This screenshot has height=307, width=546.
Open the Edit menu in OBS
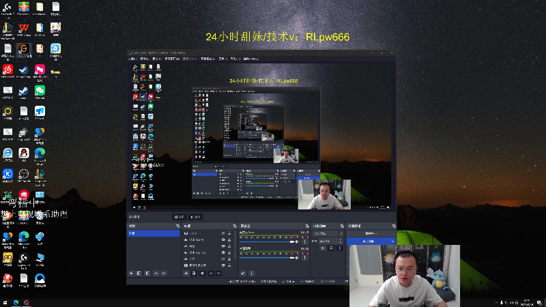(x=144, y=59)
